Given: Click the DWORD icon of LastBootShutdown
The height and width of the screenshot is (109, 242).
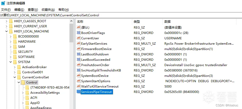Looking at the screenshot, I should tap(79, 54).
